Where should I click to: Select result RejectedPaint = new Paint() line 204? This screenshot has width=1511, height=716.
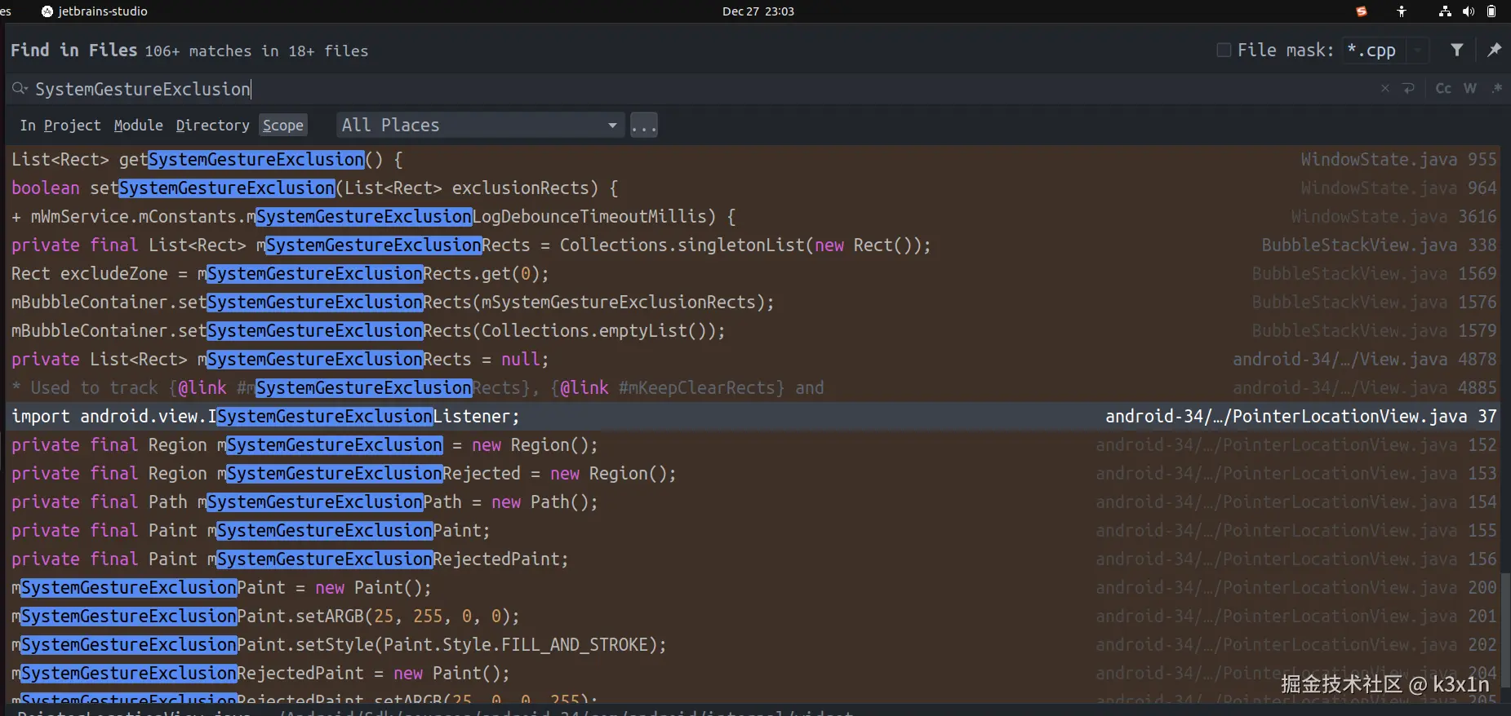click(754, 673)
